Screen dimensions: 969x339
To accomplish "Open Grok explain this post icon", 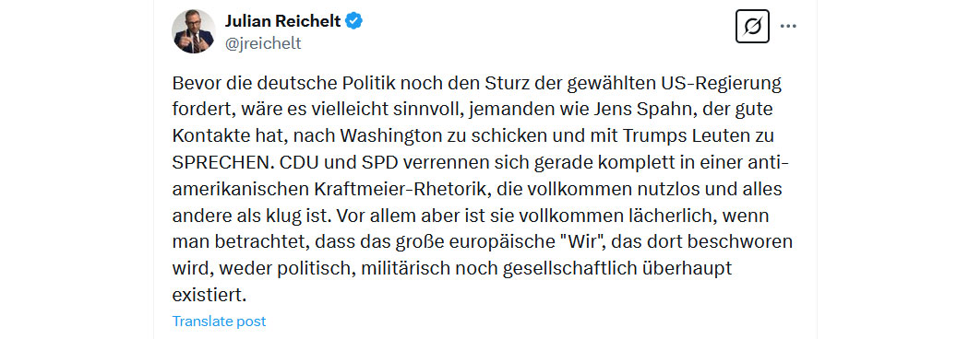I will point(752,27).
